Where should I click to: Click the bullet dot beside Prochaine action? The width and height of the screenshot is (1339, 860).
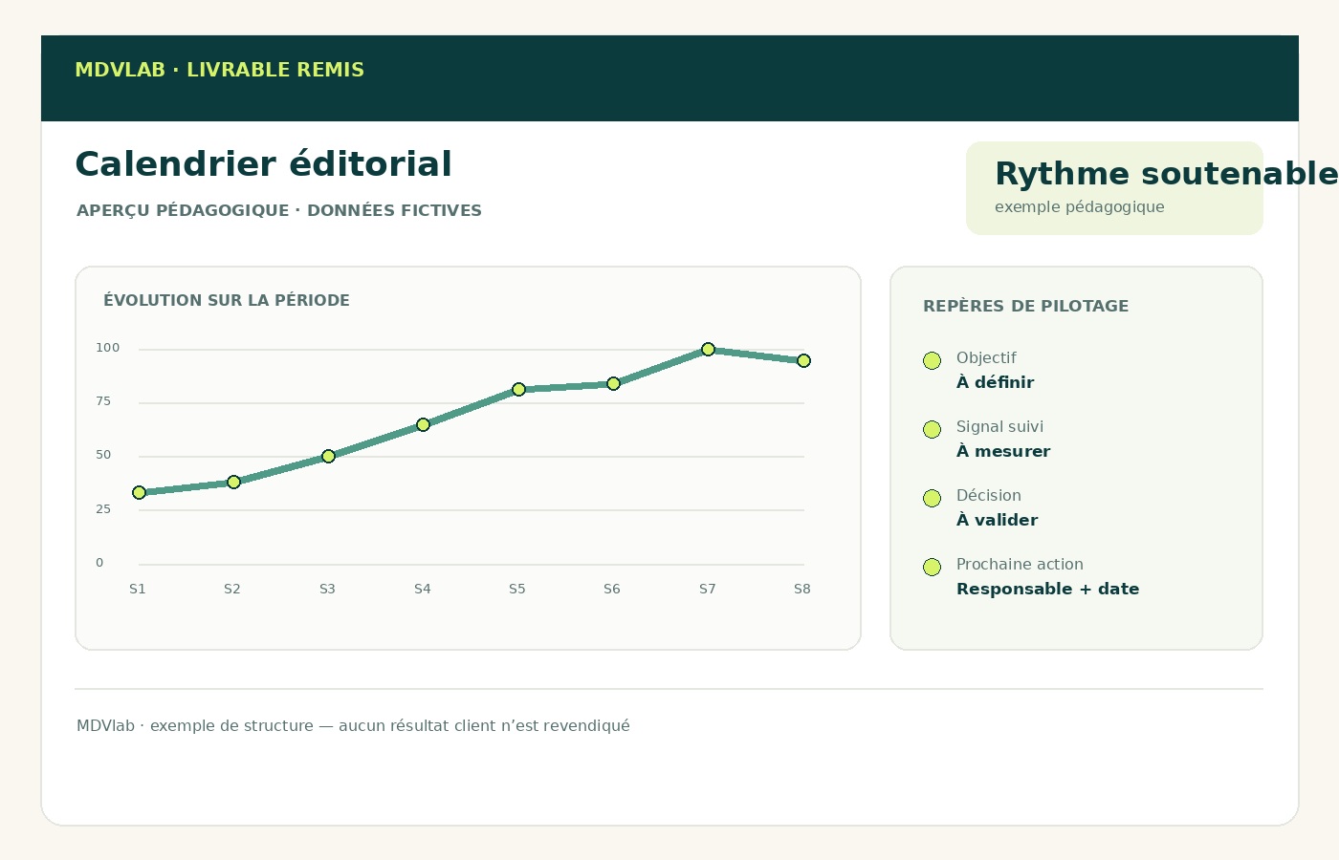(932, 567)
